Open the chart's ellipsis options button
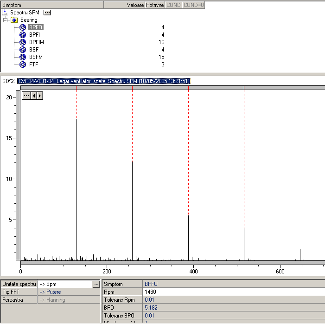 click(26, 96)
